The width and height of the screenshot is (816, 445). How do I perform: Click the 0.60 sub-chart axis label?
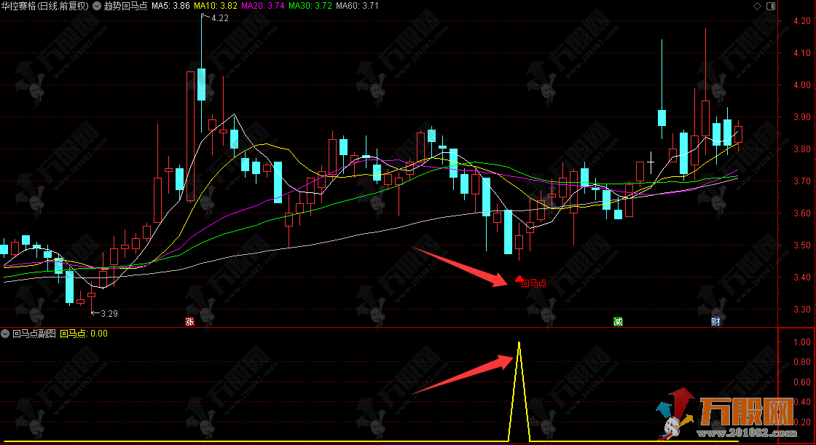[x=802, y=382]
